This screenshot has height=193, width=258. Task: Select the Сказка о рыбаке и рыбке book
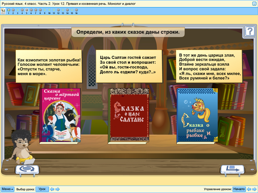click(197, 116)
